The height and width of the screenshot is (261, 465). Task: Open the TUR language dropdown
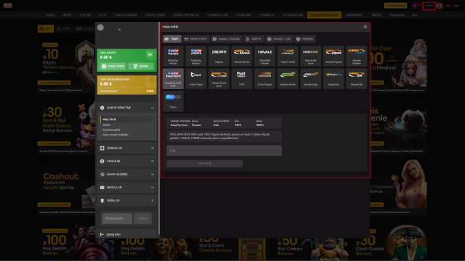pos(454,5)
